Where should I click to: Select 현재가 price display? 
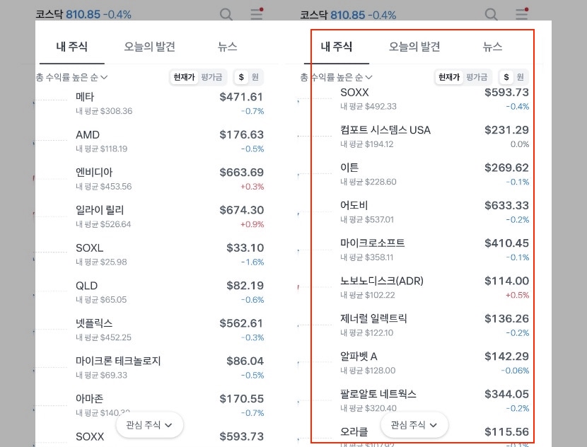pos(451,77)
